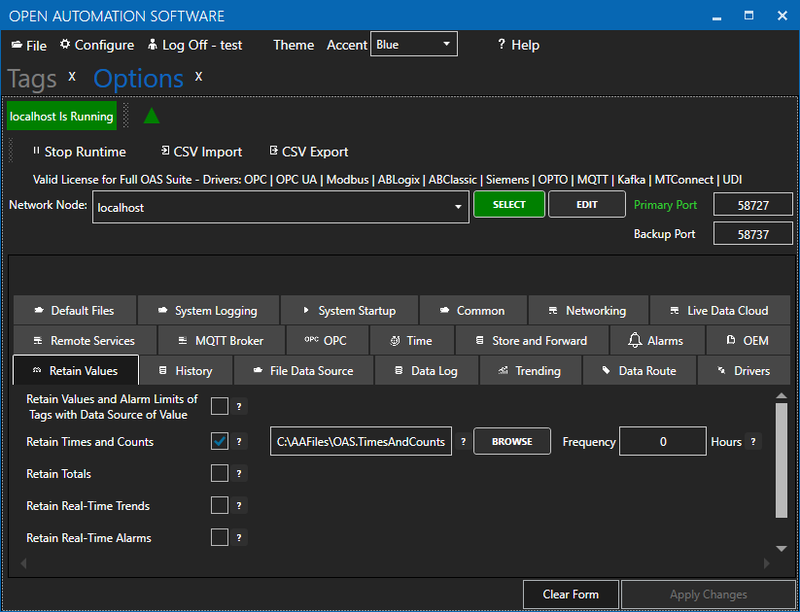The height and width of the screenshot is (612, 800).
Task: Open the File menu
Action: (29, 45)
